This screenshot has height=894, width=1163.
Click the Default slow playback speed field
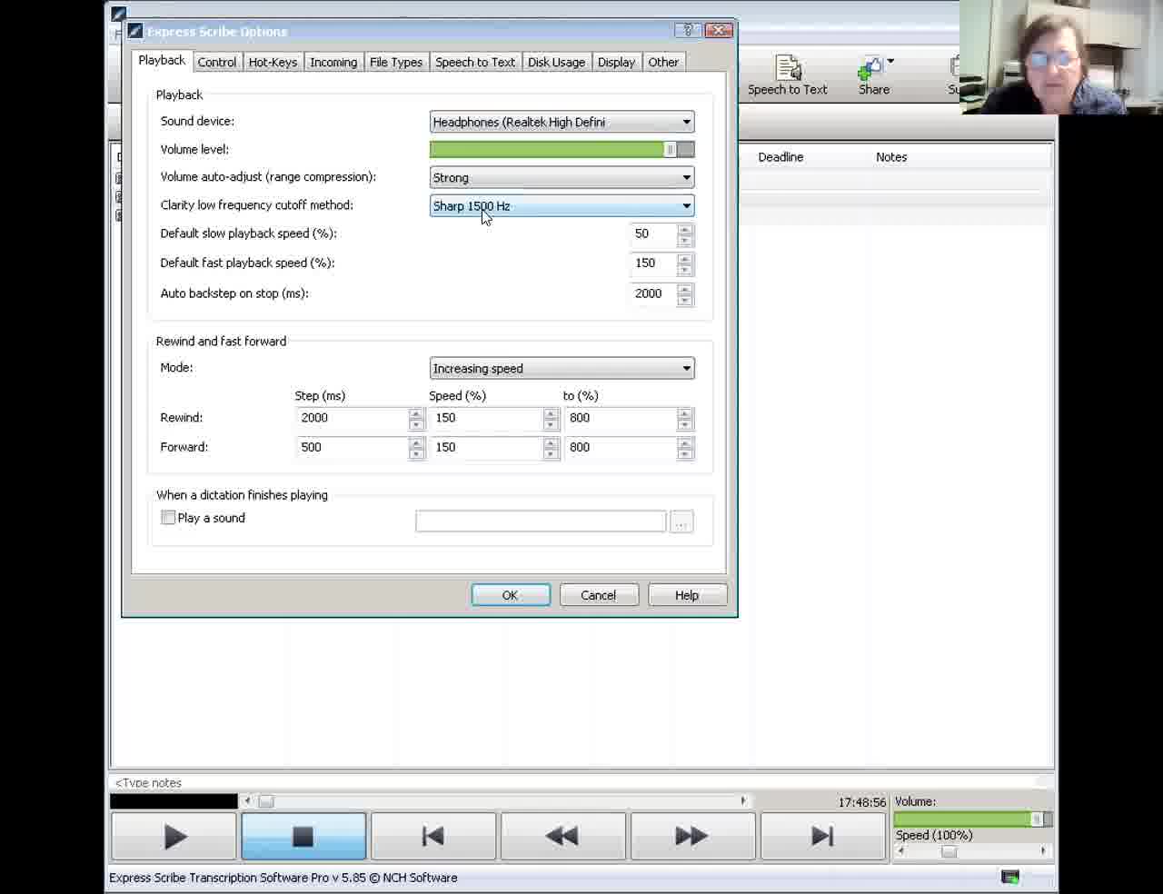(654, 233)
